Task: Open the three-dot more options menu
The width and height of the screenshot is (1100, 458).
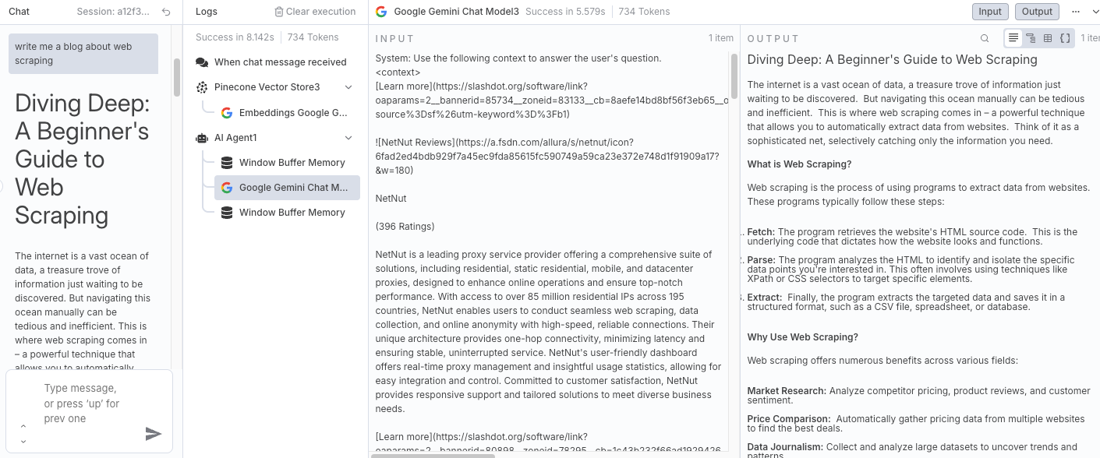Action: [x=1076, y=12]
